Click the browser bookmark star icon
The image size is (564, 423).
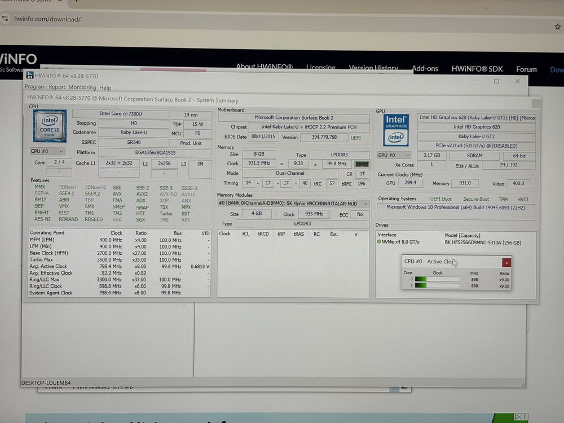pyautogui.click(x=557, y=27)
